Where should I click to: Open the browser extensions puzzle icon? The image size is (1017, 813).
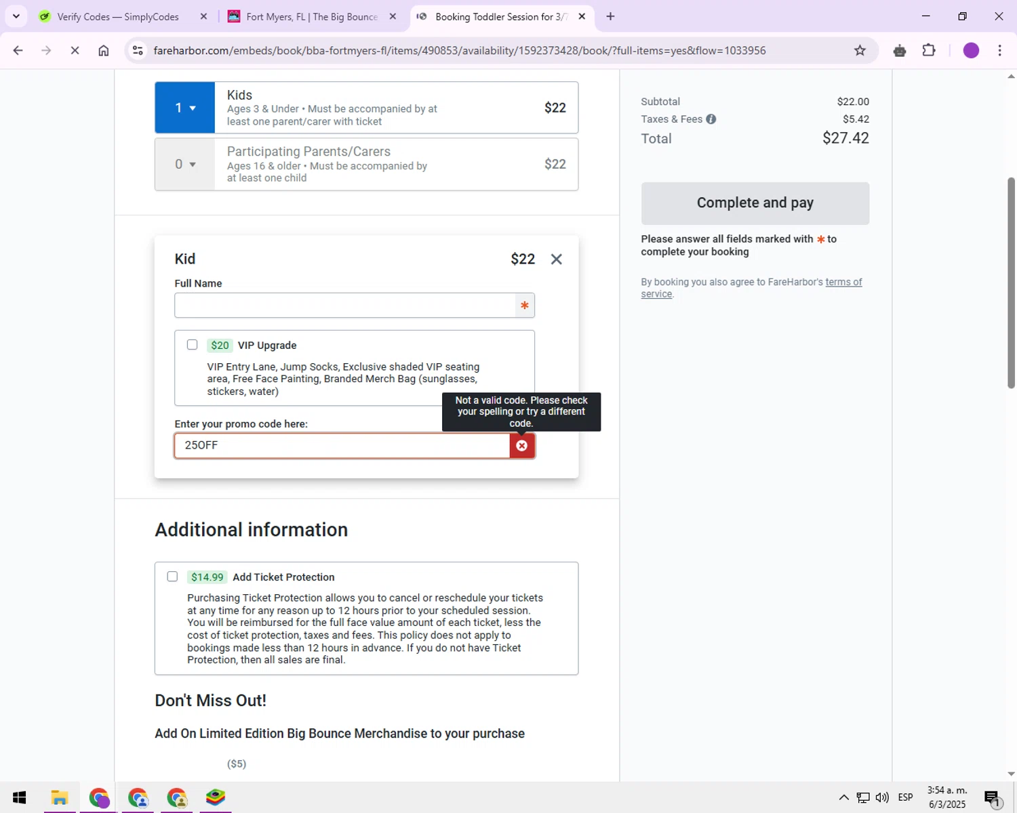coord(929,50)
